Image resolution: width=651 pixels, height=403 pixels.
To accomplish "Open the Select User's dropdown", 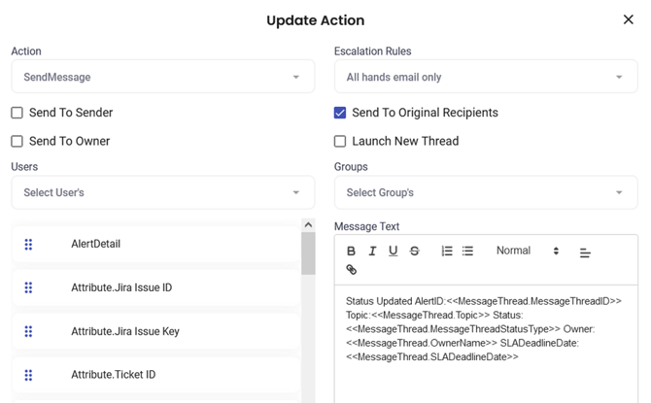I will click(162, 192).
